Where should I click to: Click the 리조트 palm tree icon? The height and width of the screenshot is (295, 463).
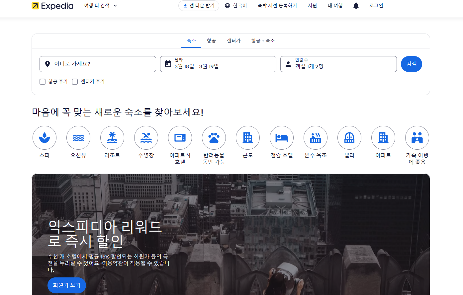pos(112,137)
